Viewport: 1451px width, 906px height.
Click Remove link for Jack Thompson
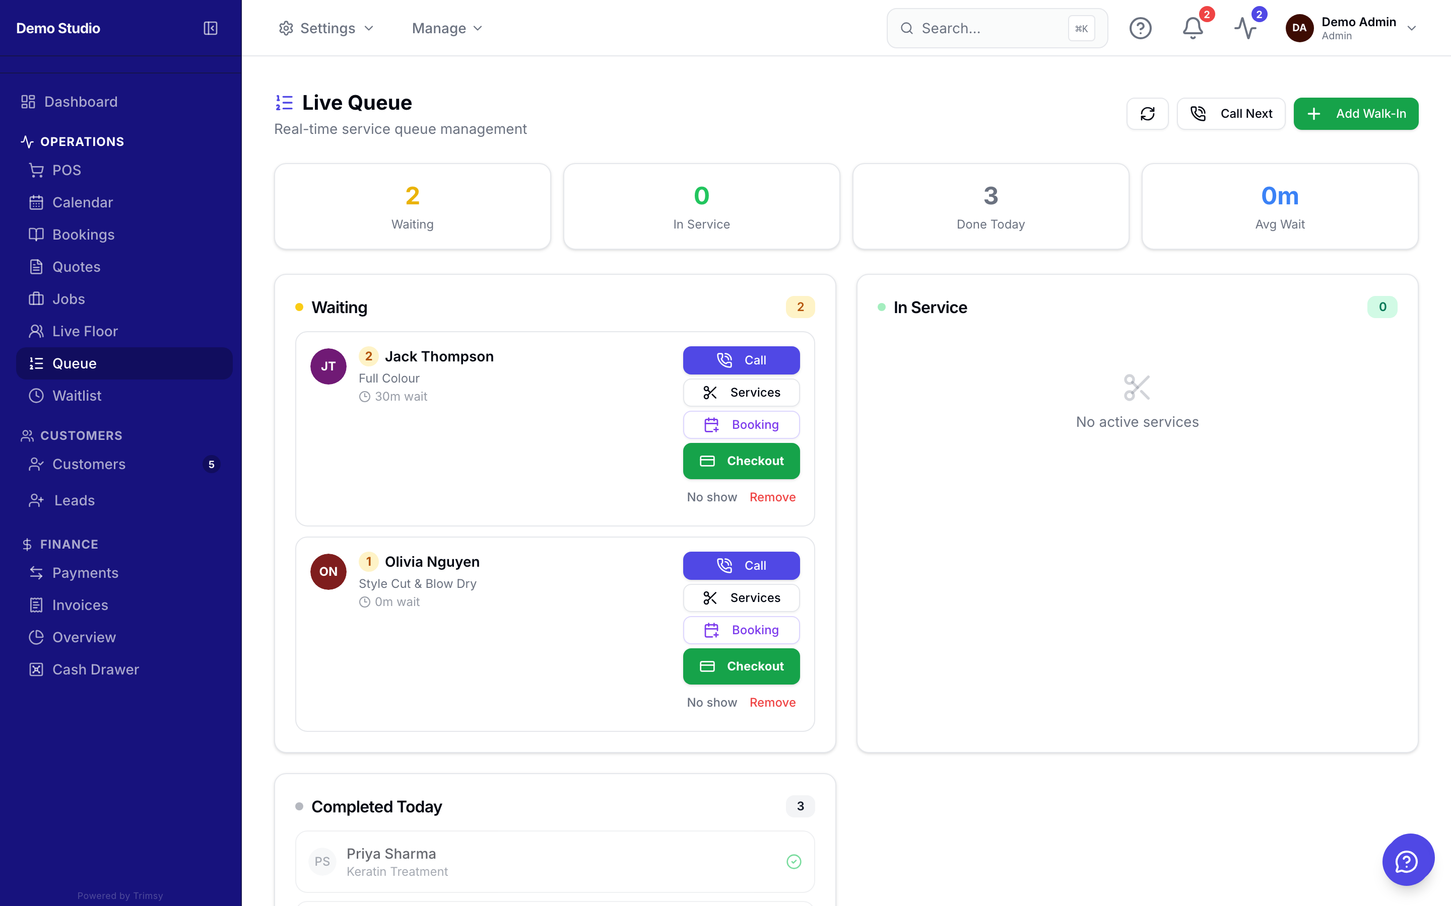[x=772, y=497]
